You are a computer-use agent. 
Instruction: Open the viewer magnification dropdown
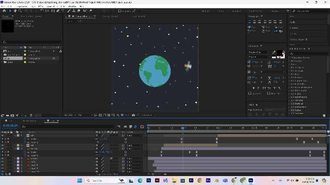(70, 115)
